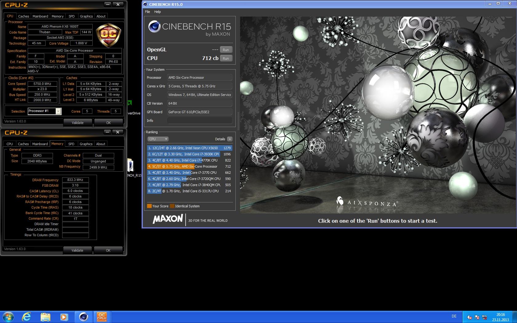Switch to SPD tab in top CPU-Z
The image size is (517, 323).
[x=72, y=16]
